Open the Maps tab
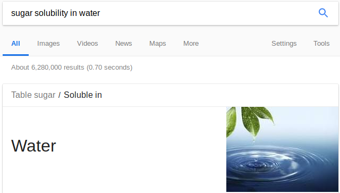Image resolution: width=340 pixels, height=193 pixels. pos(158,44)
